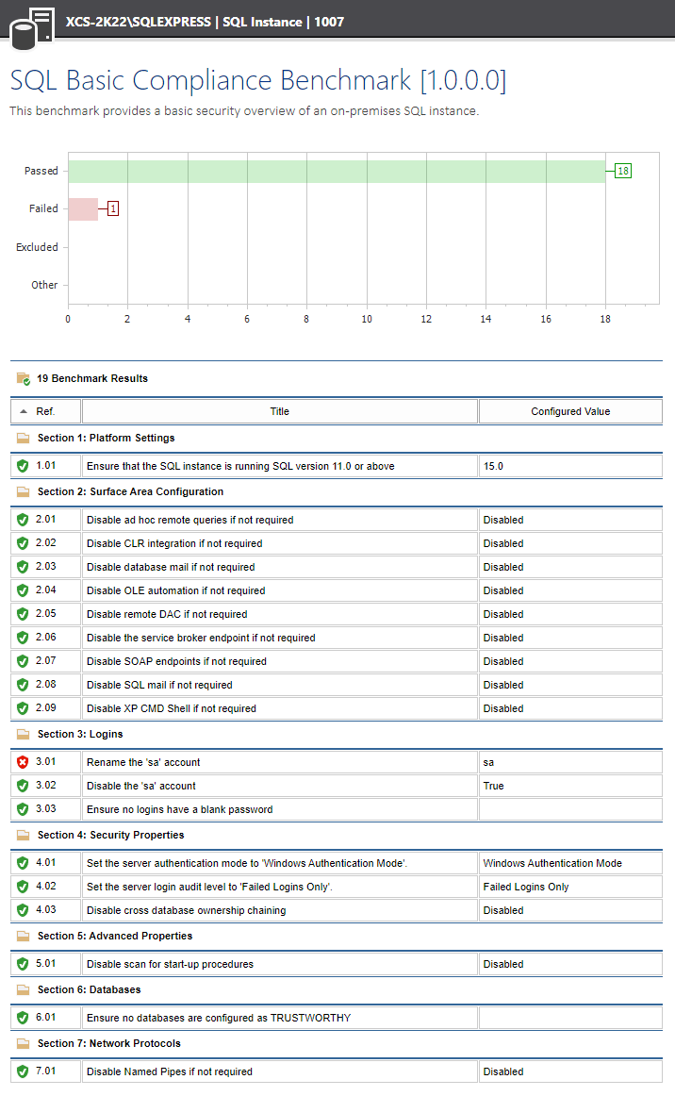675x1096 pixels.
Task: Click the passed shield icon for 2.05
Action: tap(23, 614)
